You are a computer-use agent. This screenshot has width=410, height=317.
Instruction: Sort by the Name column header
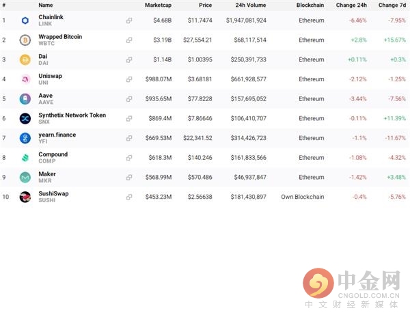[x=46, y=5]
